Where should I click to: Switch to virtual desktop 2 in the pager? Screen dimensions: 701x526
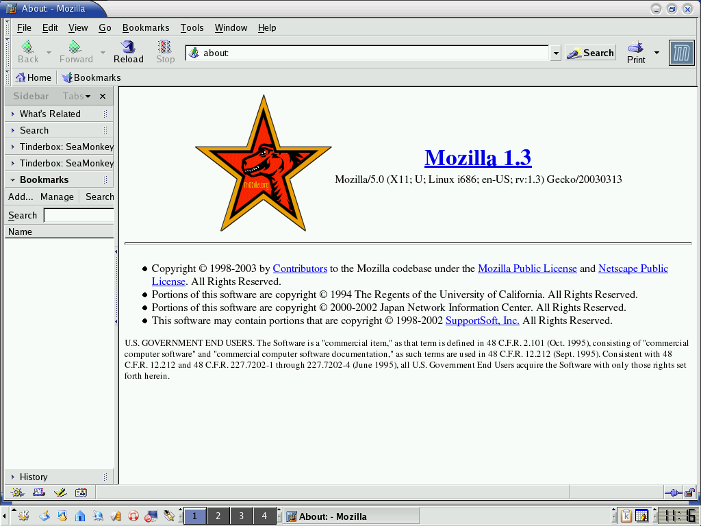(218, 516)
